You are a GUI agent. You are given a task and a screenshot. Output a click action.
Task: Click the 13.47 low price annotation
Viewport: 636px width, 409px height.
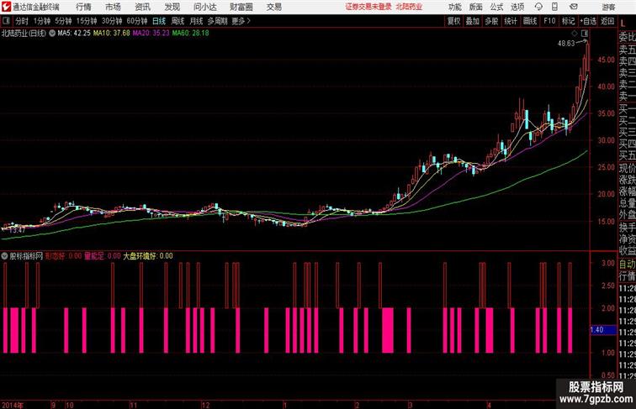coord(17,229)
